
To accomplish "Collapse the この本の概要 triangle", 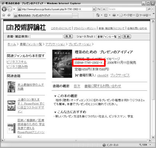I will coord(55,96).
